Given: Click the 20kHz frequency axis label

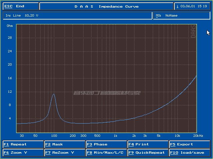Looking at the screenshot, I should point(198,135).
